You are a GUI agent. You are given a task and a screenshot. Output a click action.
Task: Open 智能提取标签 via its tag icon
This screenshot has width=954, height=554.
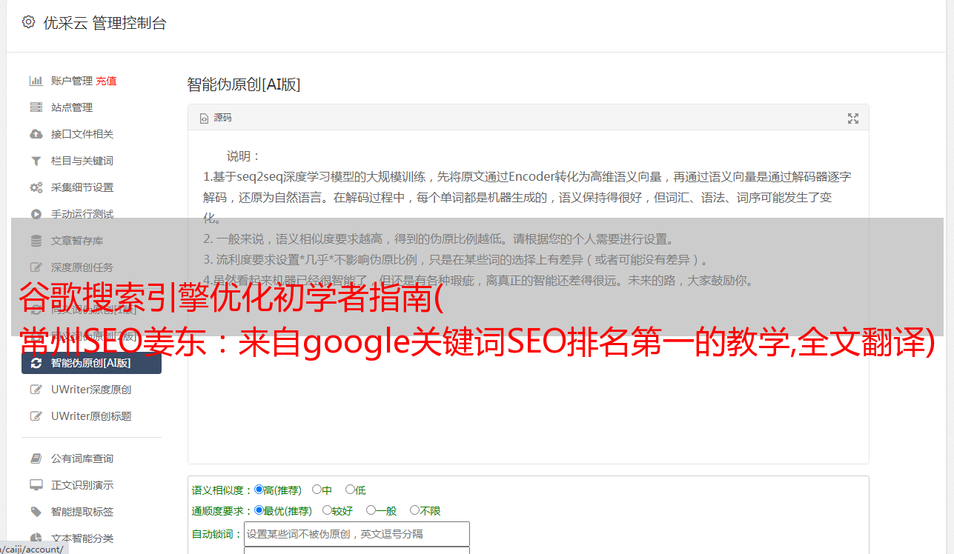pyautogui.click(x=36, y=512)
